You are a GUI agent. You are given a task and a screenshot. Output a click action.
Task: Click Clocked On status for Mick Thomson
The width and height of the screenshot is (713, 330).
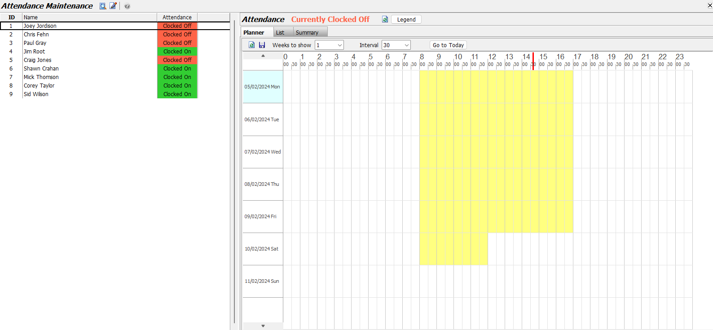(177, 77)
